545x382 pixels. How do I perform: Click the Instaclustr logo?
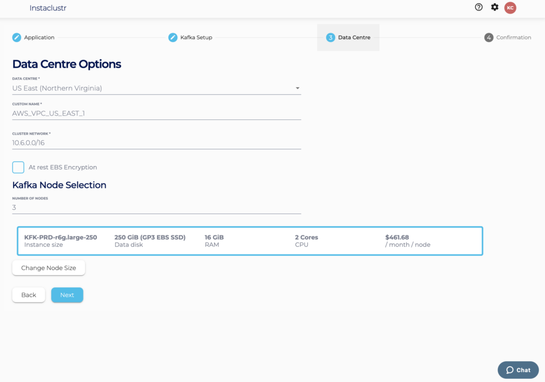click(x=47, y=8)
